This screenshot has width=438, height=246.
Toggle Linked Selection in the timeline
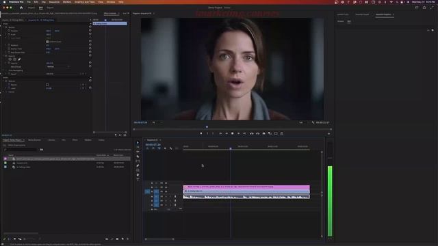(159, 149)
